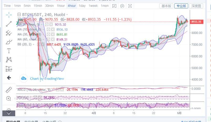Select the 30min timeframe
The width and height of the screenshot is (211, 122).
pos(49,6)
